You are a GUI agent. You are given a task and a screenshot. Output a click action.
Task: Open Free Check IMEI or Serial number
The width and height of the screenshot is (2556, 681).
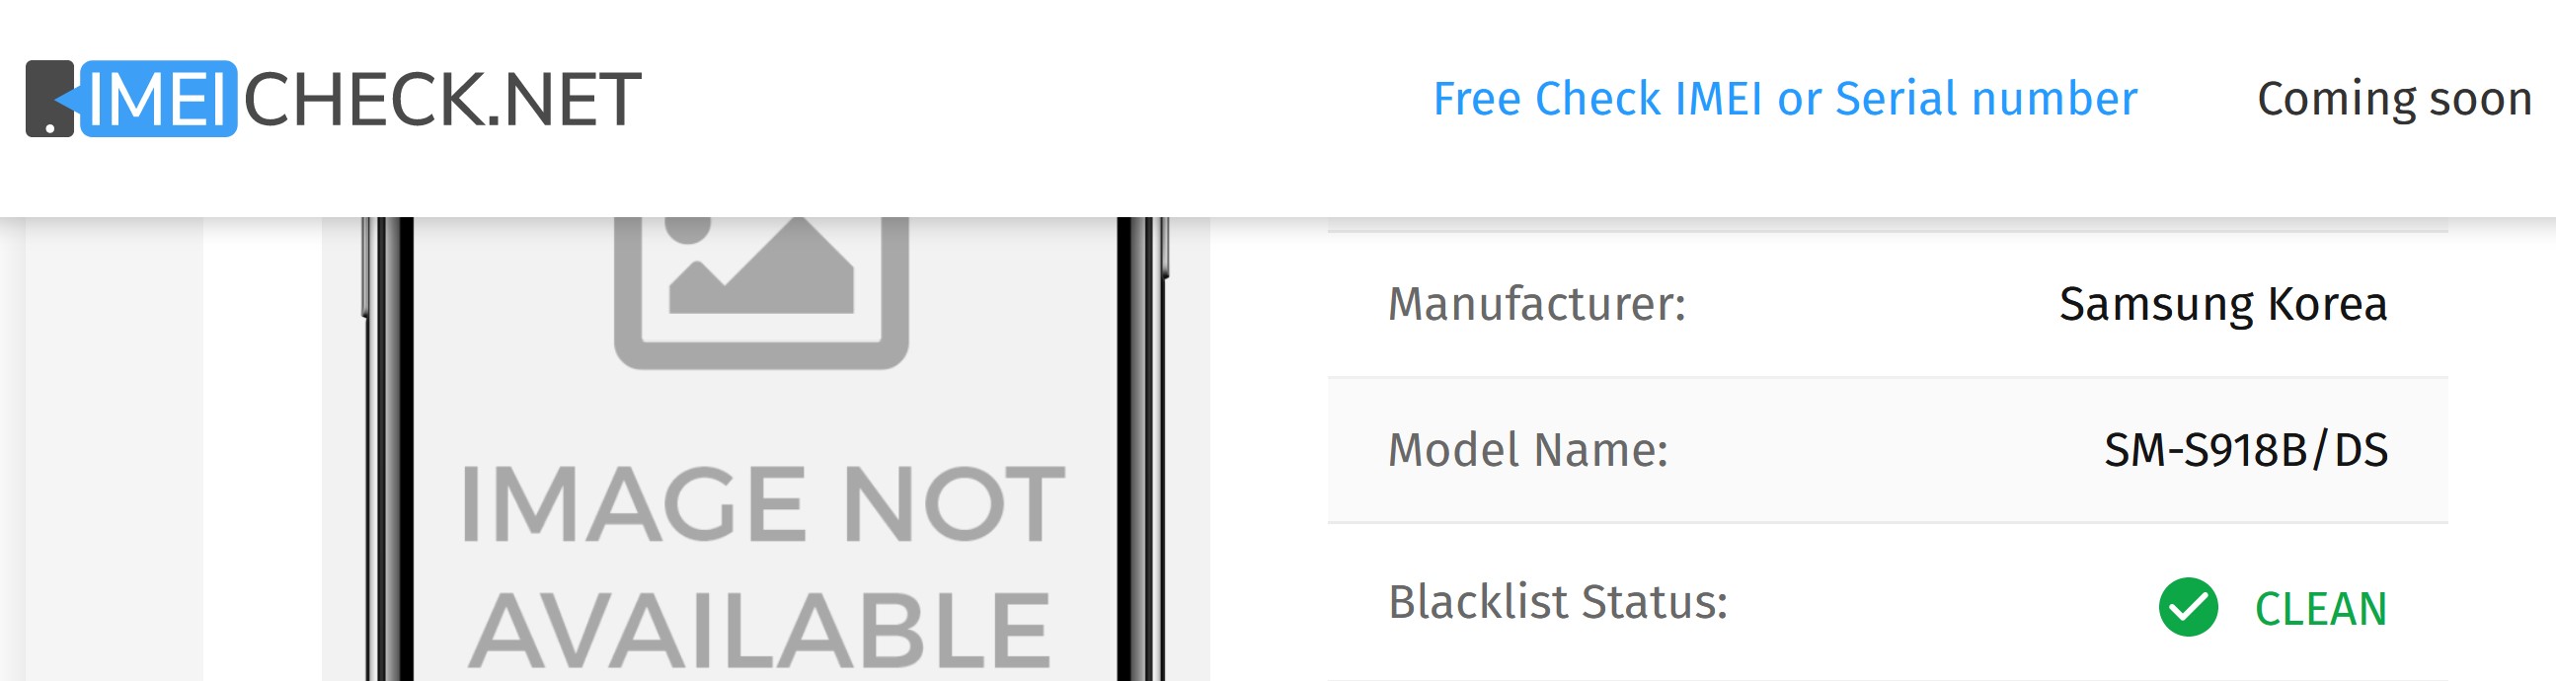(x=1784, y=99)
